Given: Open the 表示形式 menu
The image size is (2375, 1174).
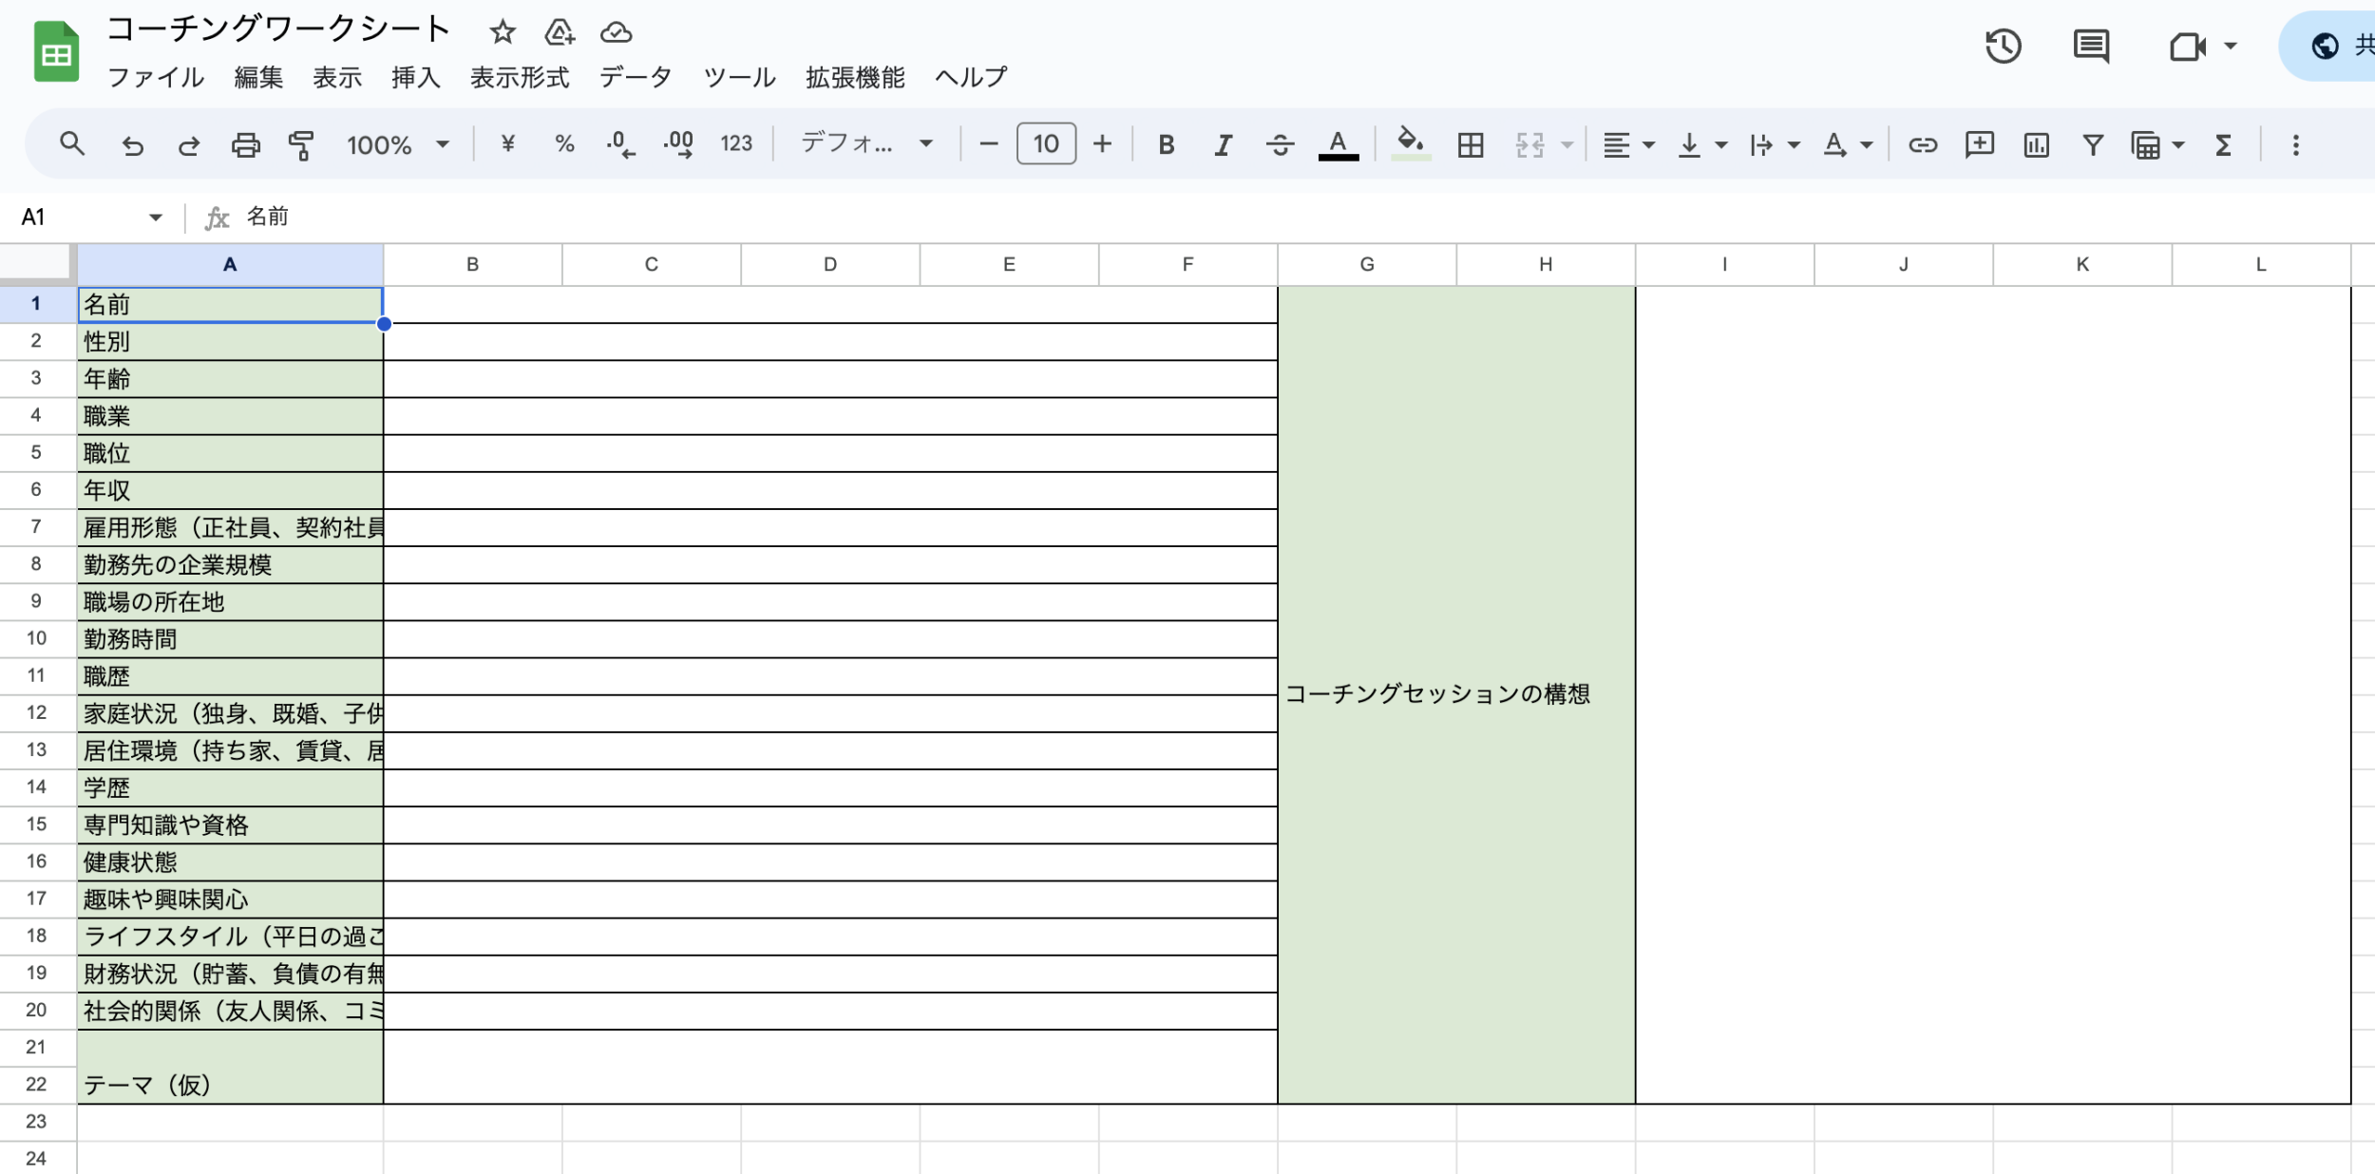Looking at the screenshot, I should (x=520, y=77).
